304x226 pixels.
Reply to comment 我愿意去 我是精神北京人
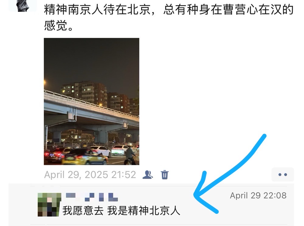coord(121,211)
